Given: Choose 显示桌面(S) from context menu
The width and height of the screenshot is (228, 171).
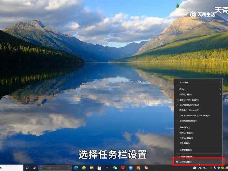Looking at the screenshot, I should pyautogui.click(x=198, y=143).
